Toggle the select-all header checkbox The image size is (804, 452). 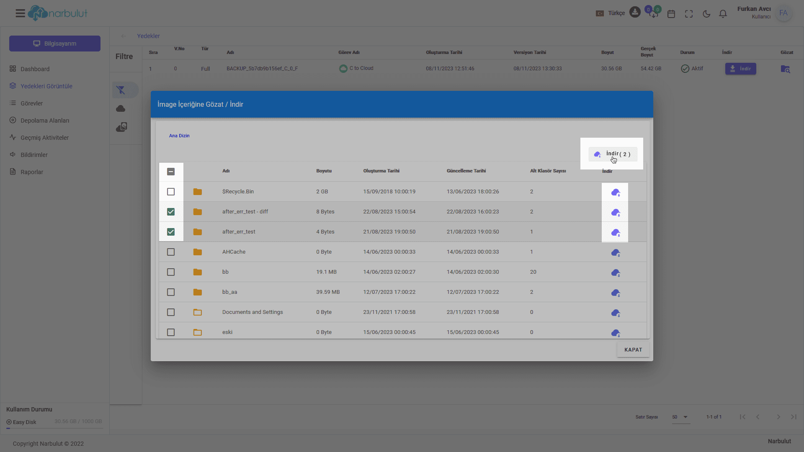click(171, 172)
